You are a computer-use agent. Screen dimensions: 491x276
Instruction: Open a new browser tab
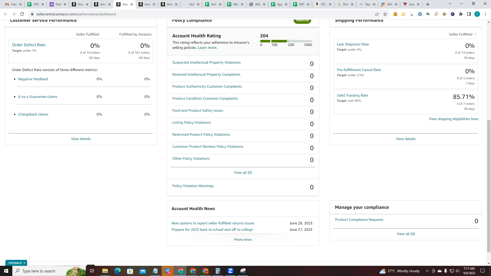pos(428,4)
